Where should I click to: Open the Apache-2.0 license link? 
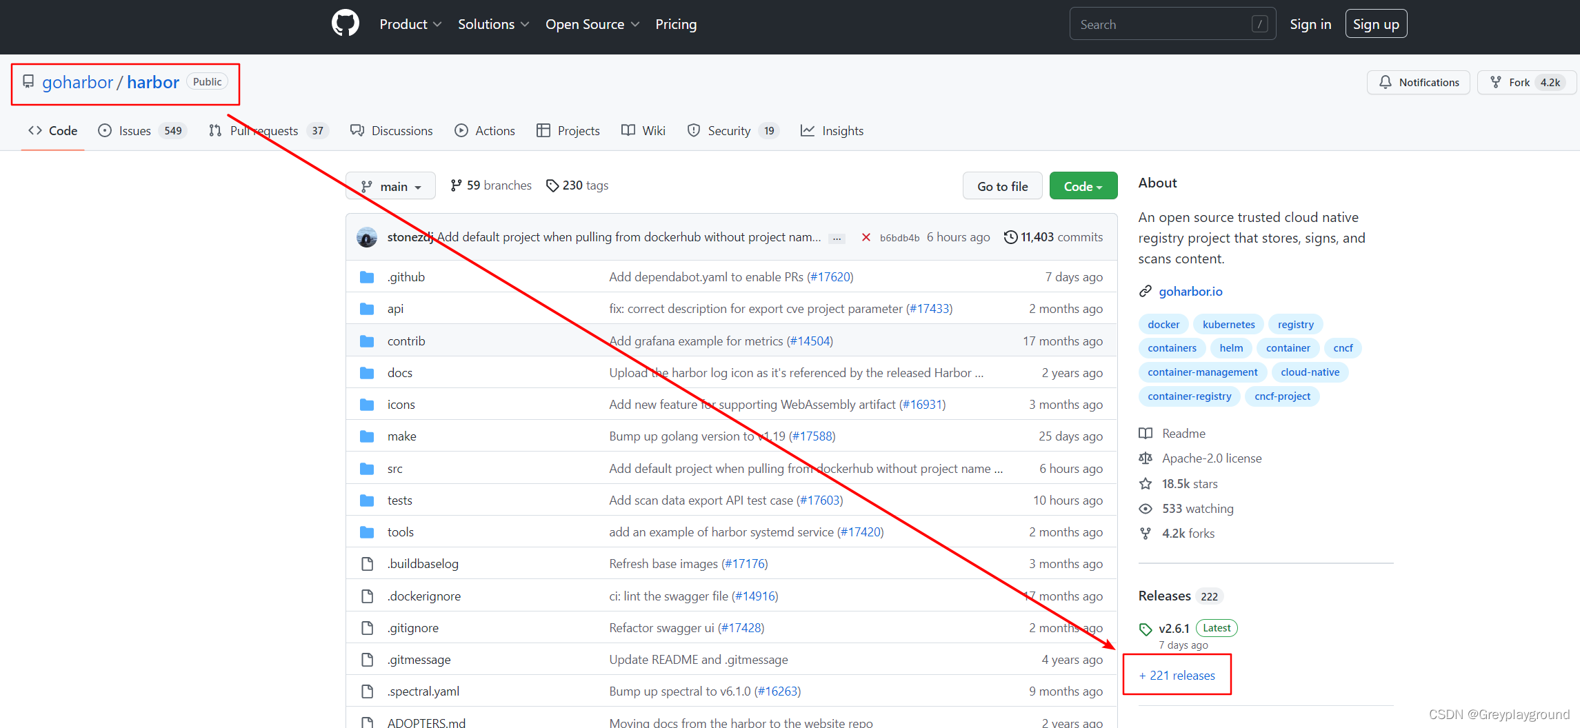(1212, 458)
